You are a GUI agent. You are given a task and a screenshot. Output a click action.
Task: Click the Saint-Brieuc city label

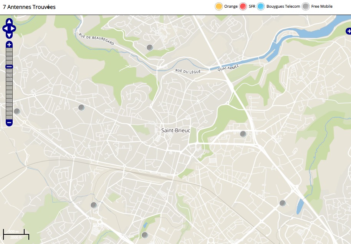tap(175, 131)
